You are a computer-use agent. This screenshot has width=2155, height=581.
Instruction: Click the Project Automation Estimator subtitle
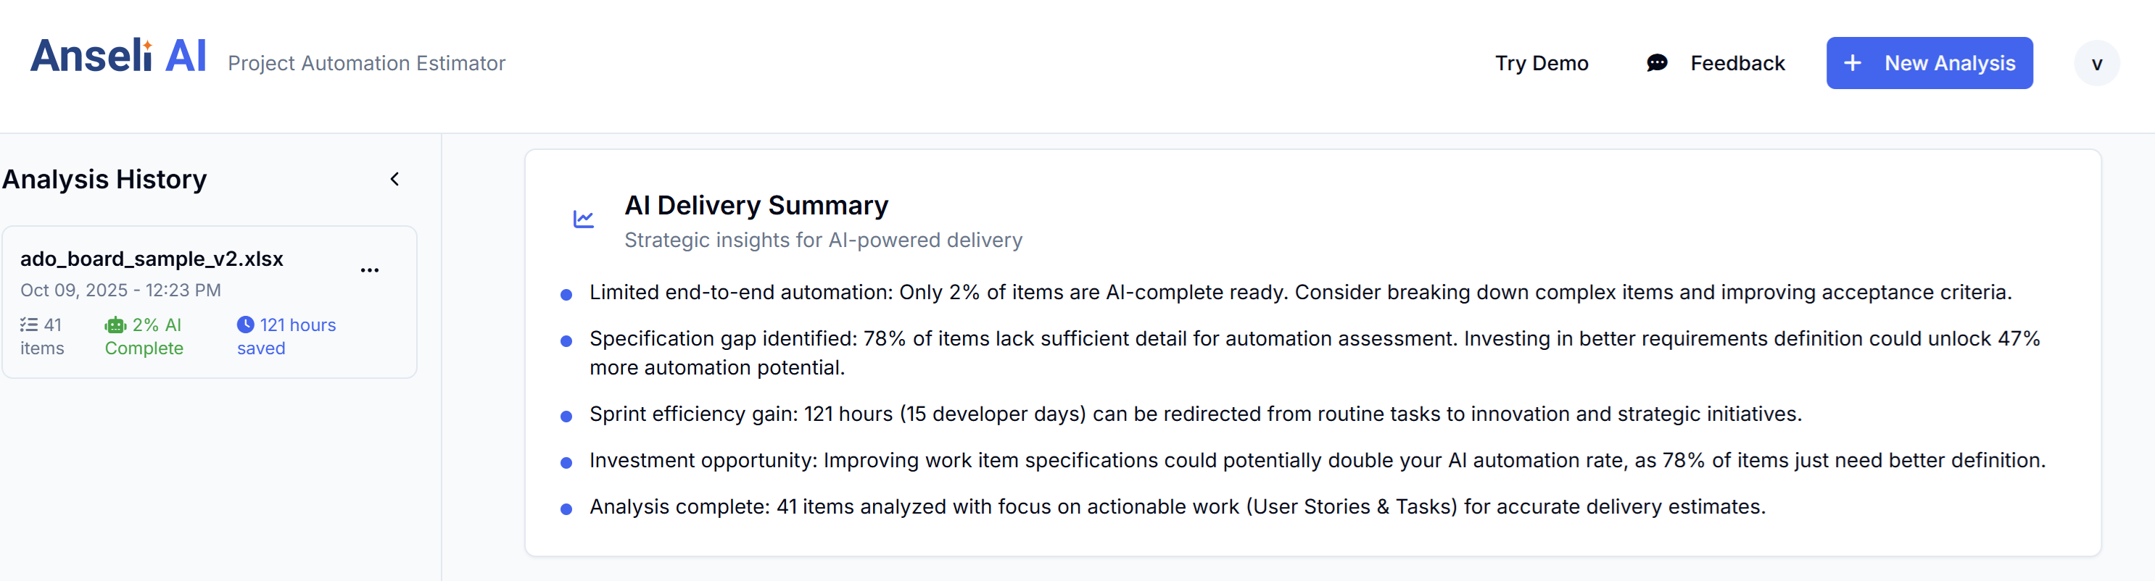tap(366, 64)
